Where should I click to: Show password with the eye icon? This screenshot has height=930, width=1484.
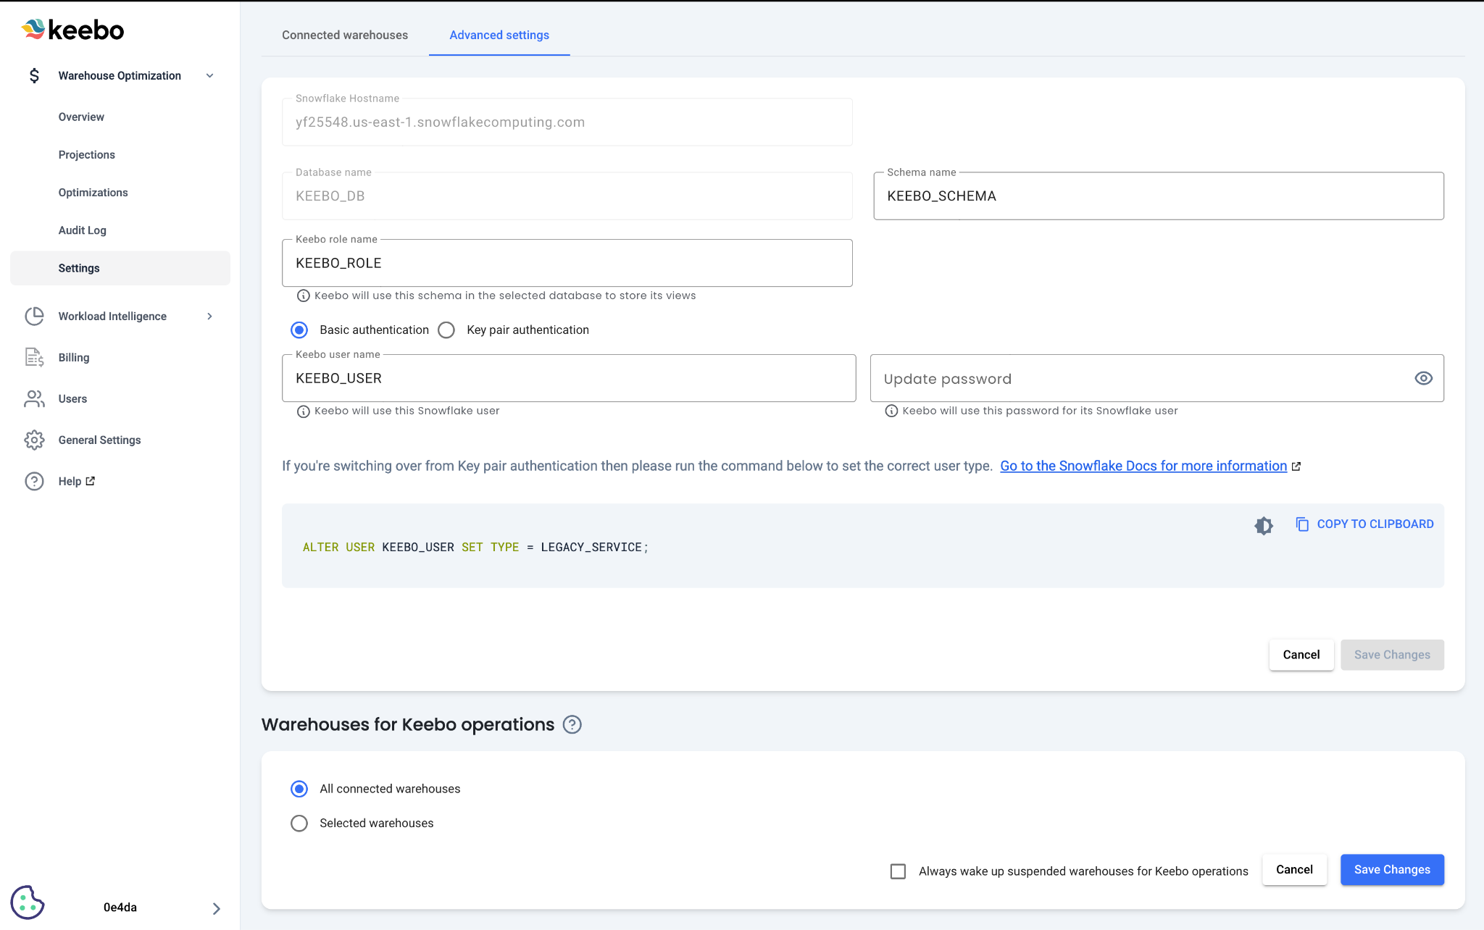pyautogui.click(x=1423, y=378)
